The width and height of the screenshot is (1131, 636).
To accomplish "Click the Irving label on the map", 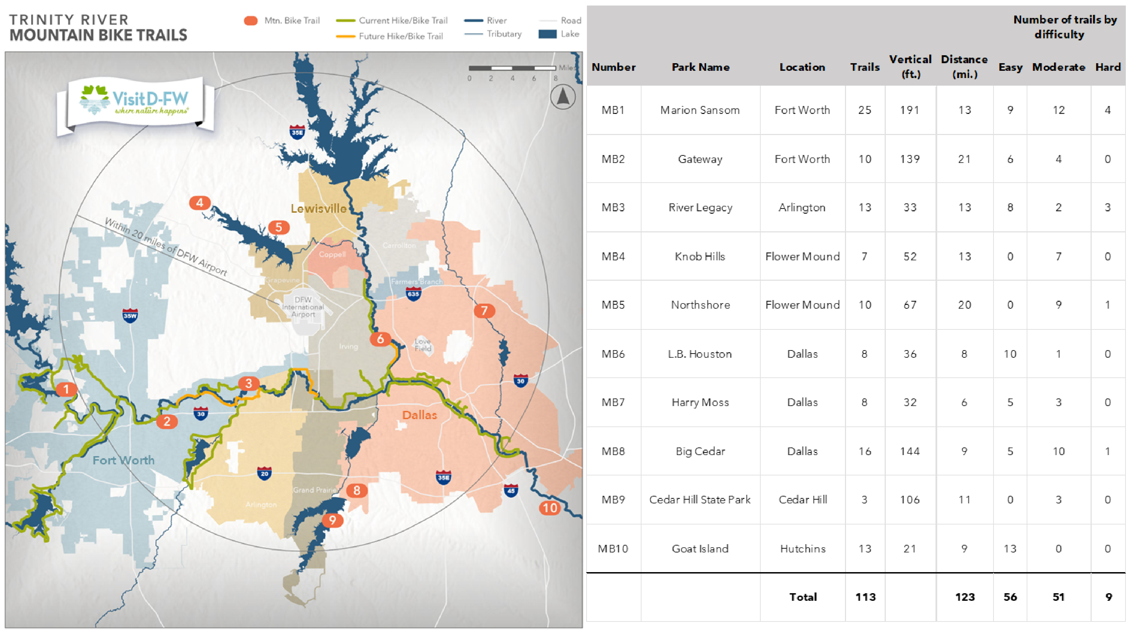I will click(x=349, y=346).
